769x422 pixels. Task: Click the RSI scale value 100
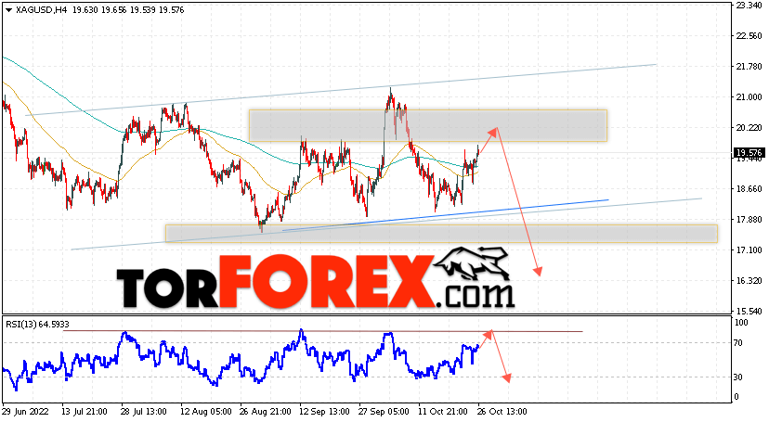[741, 323]
